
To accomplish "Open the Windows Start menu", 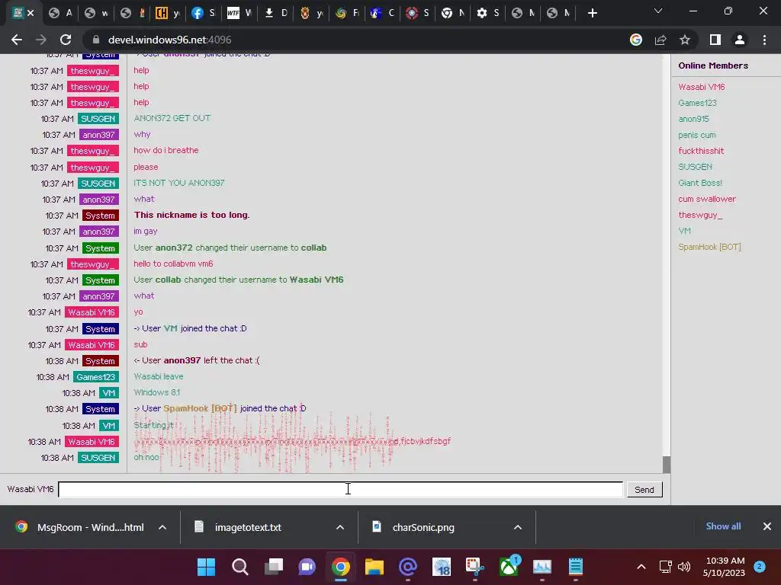I will tap(206, 567).
